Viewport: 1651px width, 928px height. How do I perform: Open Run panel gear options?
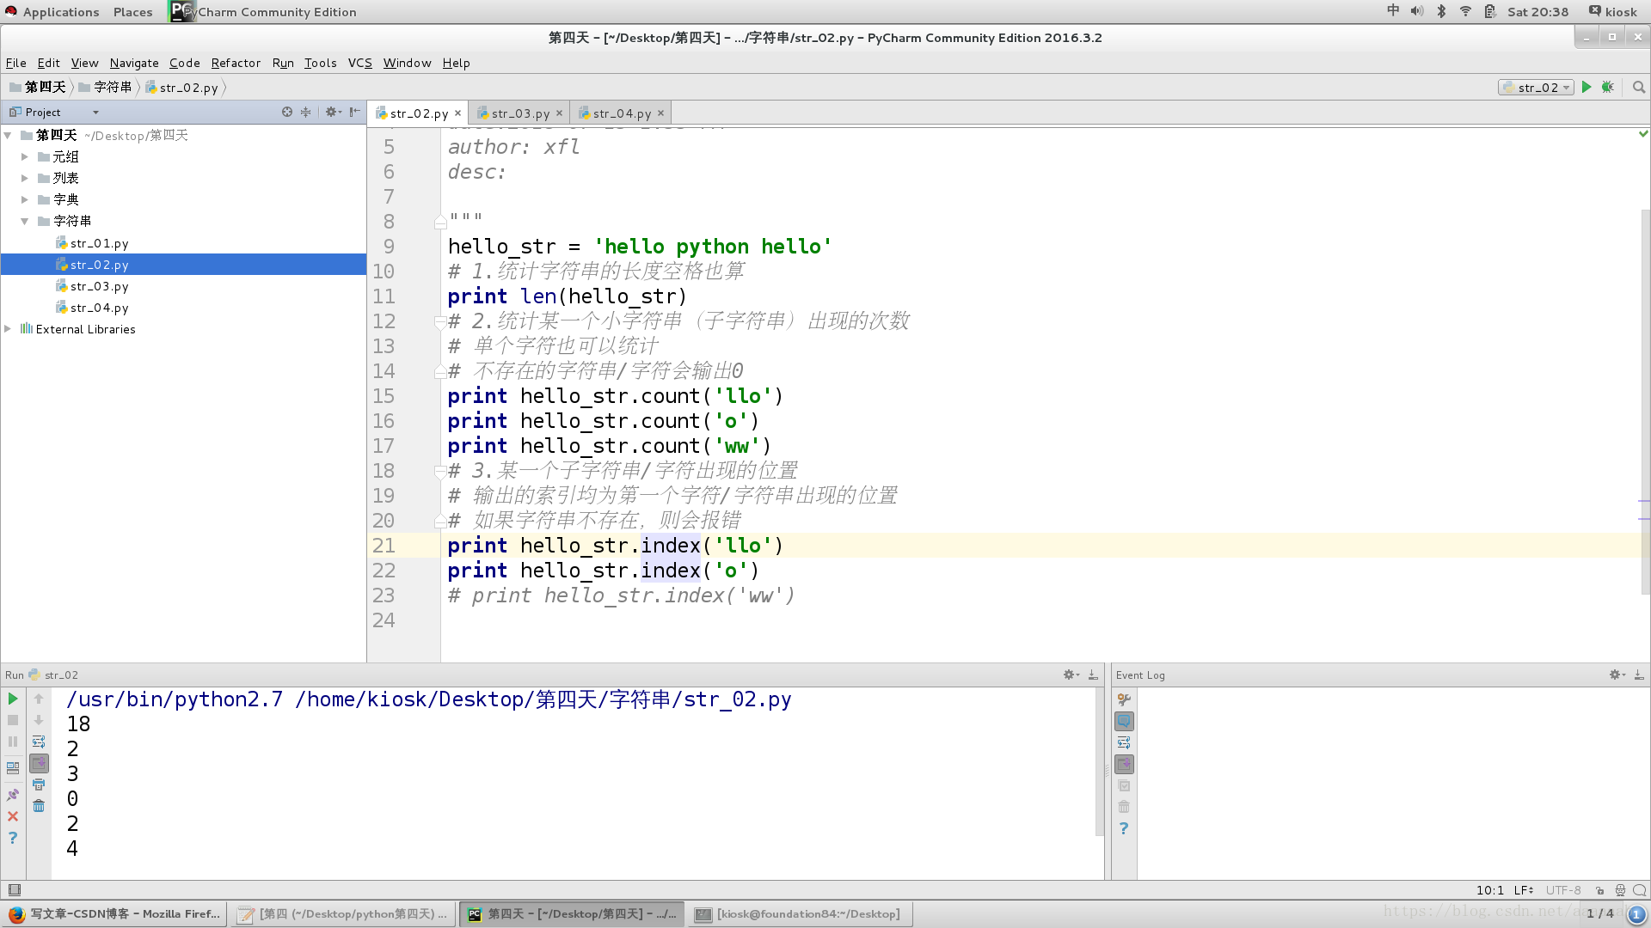pos(1071,675)
